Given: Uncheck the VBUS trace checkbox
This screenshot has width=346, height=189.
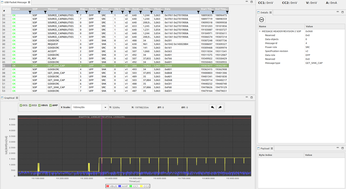Looking at the screenshot, I should 39,105.
